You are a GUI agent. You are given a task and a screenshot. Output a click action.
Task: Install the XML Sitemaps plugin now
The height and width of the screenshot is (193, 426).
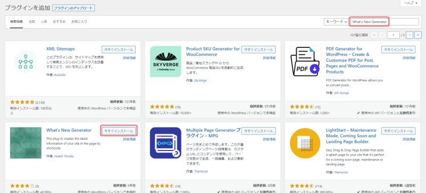[x=119, y=49]
